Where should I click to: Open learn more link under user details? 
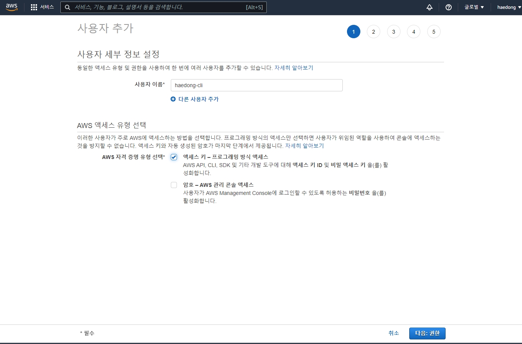coord(293,68)
